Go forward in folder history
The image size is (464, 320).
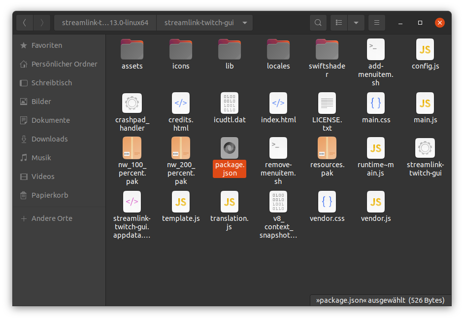42,23
